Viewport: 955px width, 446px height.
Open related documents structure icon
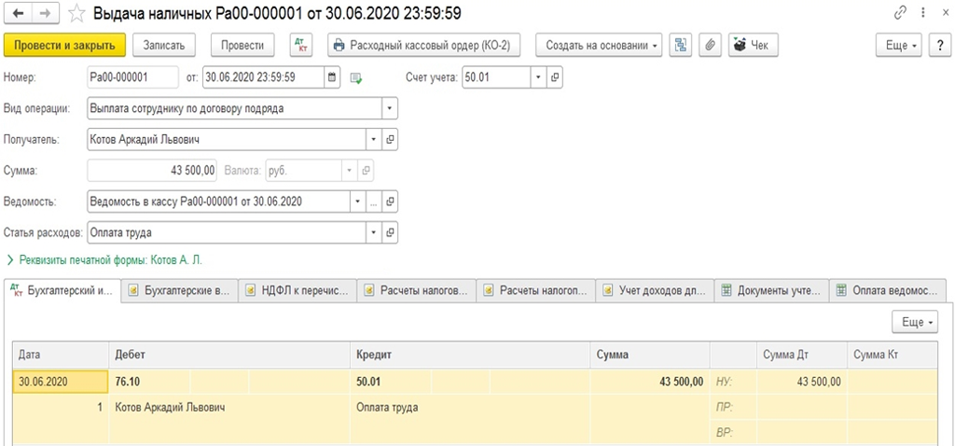pos(681,45)
